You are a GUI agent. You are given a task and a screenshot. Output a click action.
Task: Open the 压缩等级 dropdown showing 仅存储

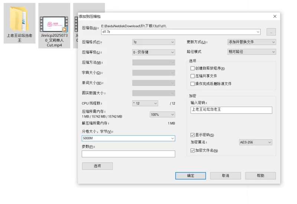tap(153, 52)
